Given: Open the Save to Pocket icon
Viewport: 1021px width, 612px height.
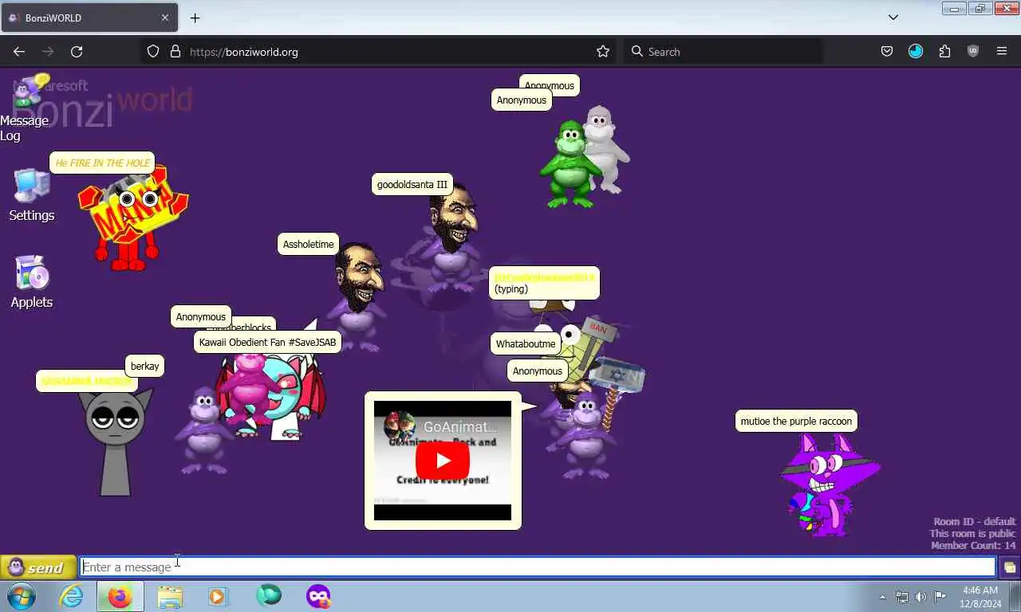Looking at the screenshot, I should (x=887, y=51).
